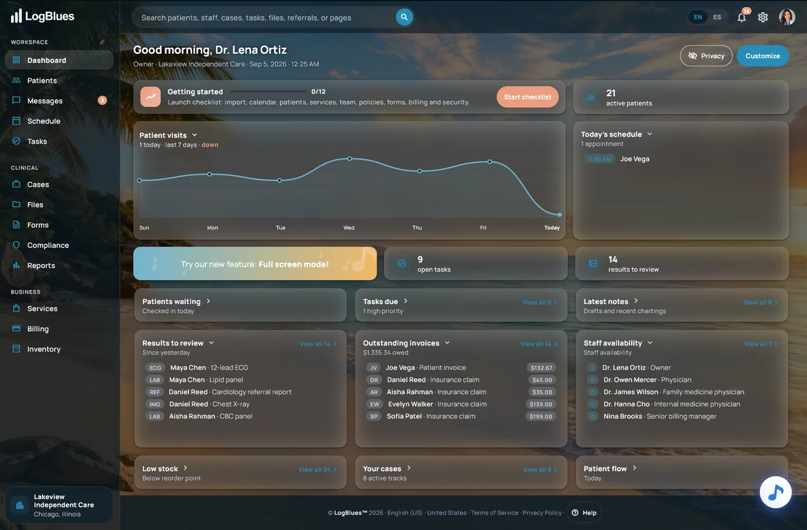This screenshot has height=530, width=807.
Task: Click the open tasks checkmark icon
Action: pos(402,264)
